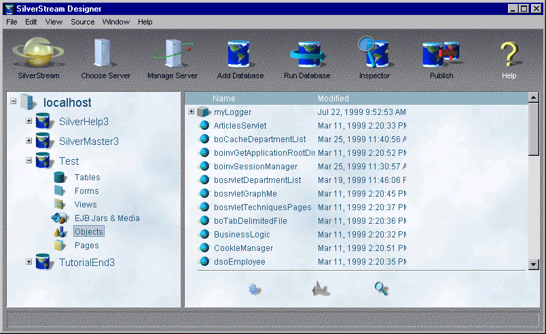Expand the myLogger package in the list
Screen dimensions: 546x334
click(x=192, y=111)
